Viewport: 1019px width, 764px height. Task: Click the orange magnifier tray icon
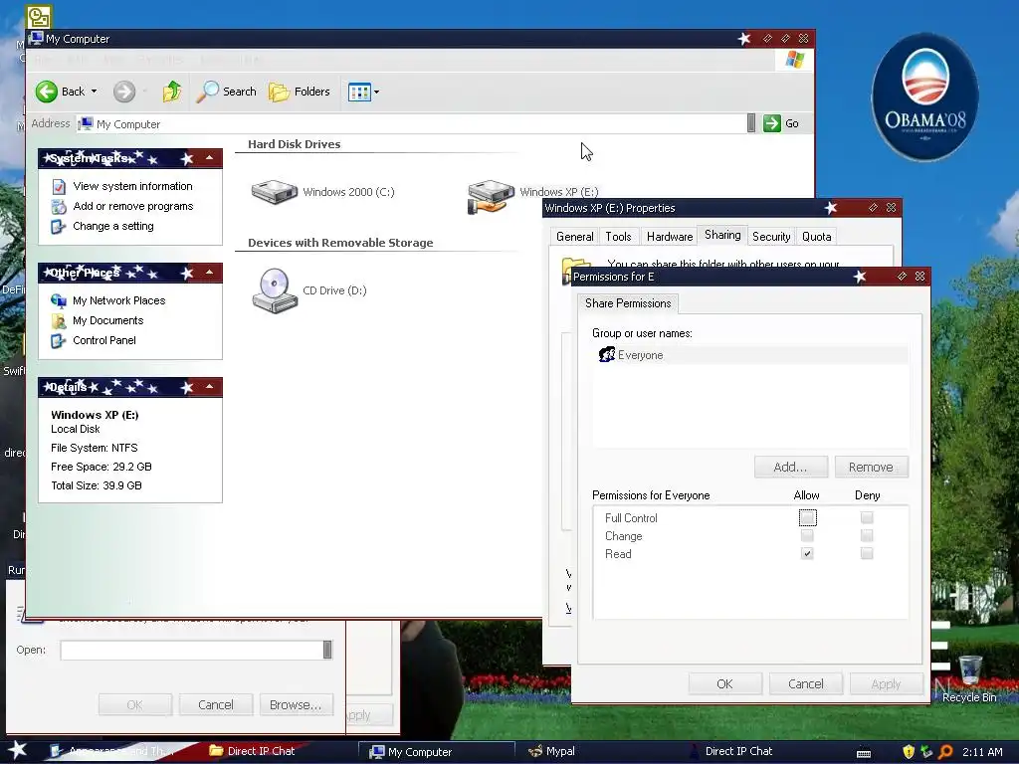pyautogui.click(x=945, y=752)
